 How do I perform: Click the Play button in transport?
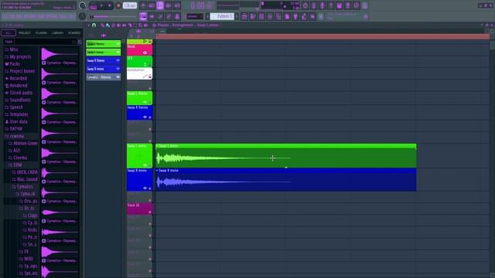click(101, 5)
